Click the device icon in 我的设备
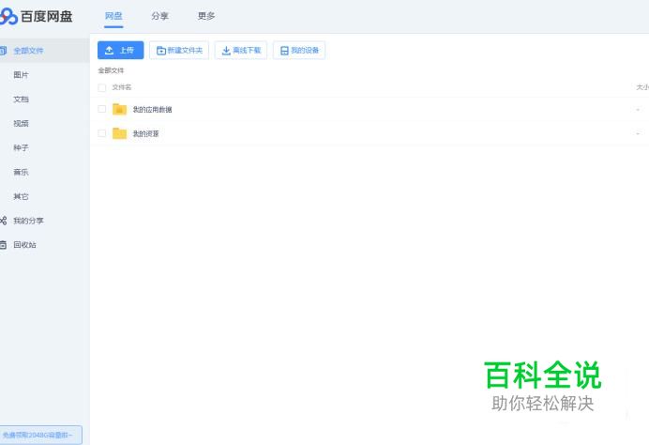Image resolution: width=649 pixels, height=445 pixels. pyautogui.click(x=284, y=51)
